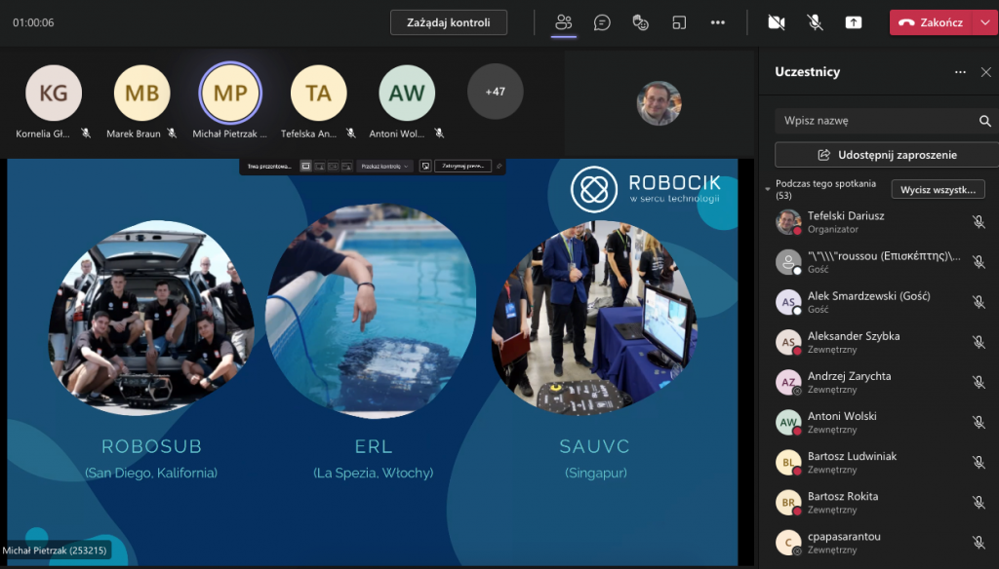Click Zakończ to leave meeting
999x569 pixels.
tap(931, 22)
